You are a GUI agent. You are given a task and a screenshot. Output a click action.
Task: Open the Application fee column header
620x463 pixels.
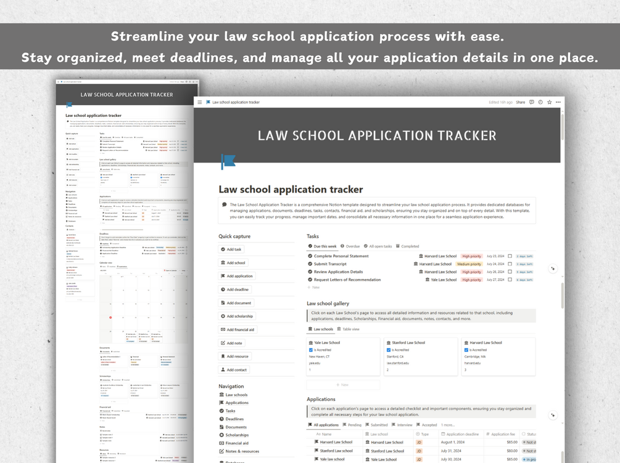tap(500, 434)
